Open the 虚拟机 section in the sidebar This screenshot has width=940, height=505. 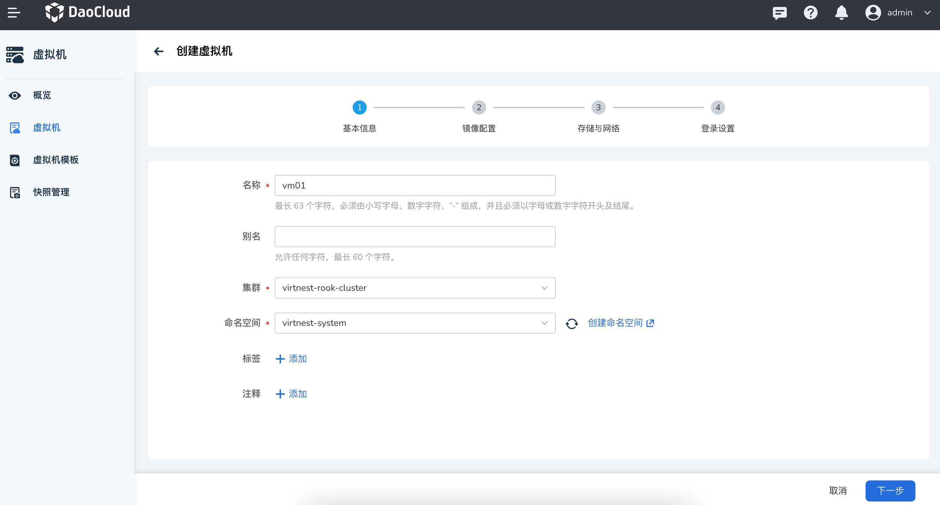46,128
